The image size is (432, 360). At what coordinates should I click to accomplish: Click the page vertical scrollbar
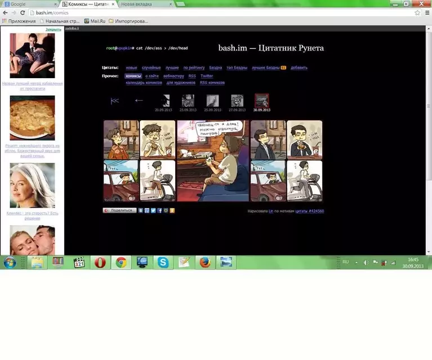(429, 106)
